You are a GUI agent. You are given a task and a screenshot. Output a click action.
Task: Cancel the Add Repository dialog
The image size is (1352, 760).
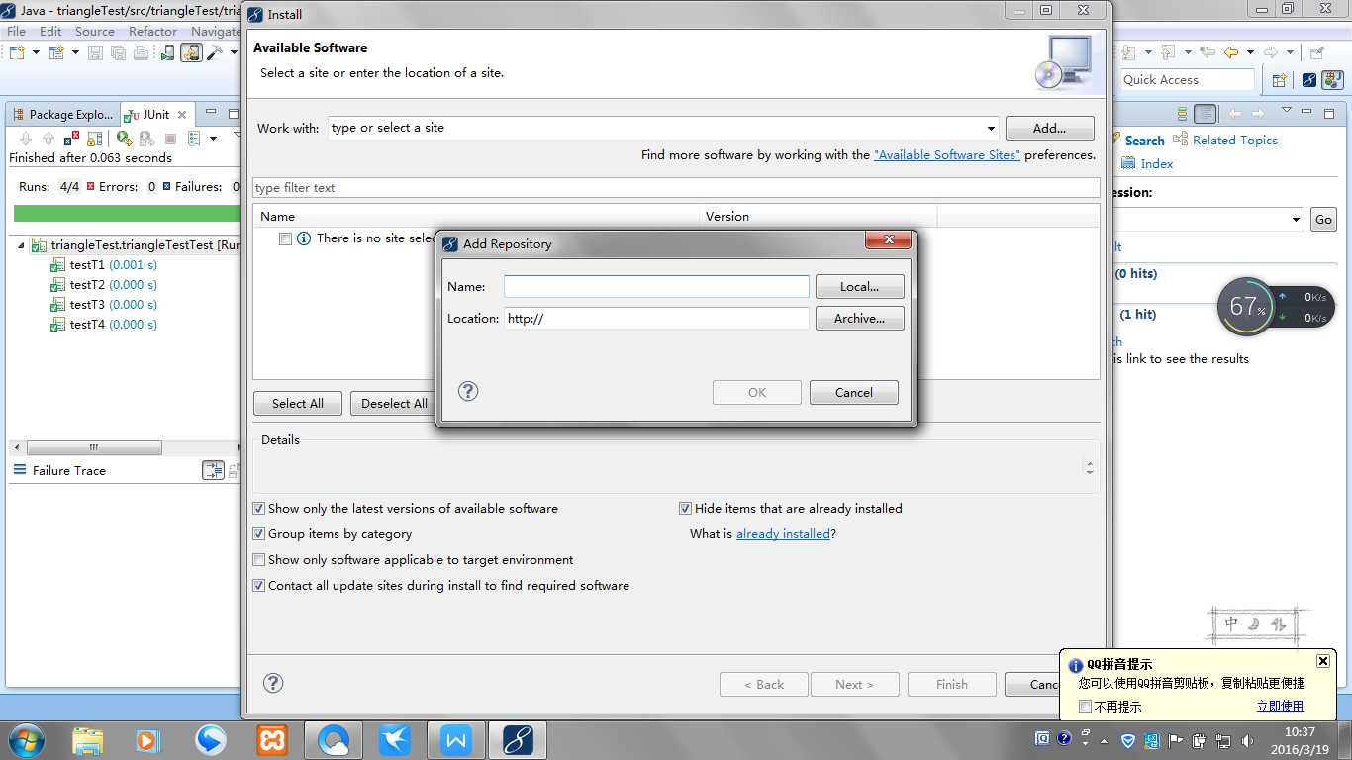(x=853, y=393)
